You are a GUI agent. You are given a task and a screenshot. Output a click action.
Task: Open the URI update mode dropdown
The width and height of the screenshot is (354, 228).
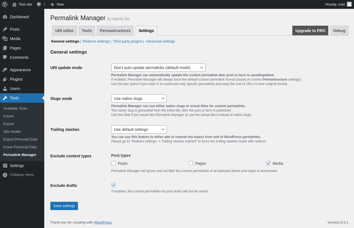click(158, 68)
